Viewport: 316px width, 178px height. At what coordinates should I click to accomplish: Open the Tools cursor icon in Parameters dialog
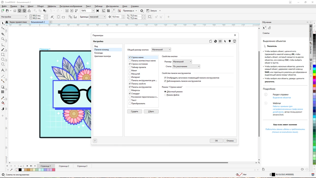[x=225, y=41]
